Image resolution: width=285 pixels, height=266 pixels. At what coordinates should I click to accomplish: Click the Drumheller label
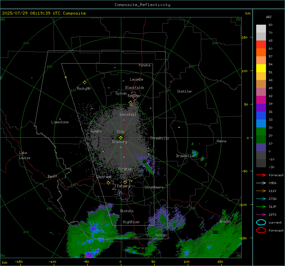186,156
